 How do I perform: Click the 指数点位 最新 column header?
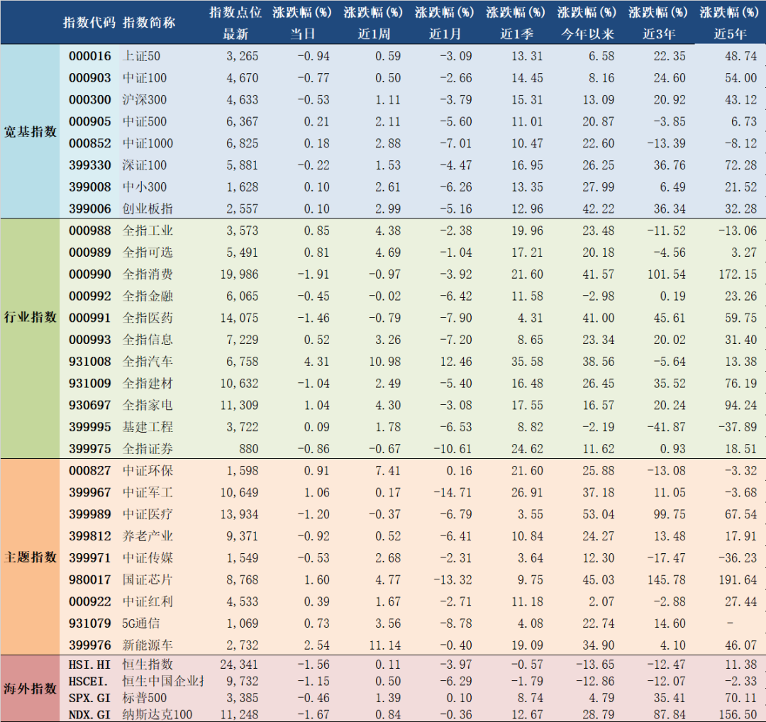pos(235,23)
